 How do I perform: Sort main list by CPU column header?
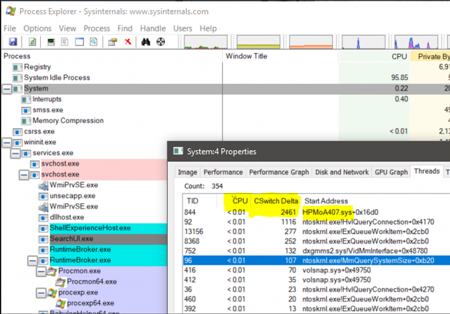(x=374, y=56)
